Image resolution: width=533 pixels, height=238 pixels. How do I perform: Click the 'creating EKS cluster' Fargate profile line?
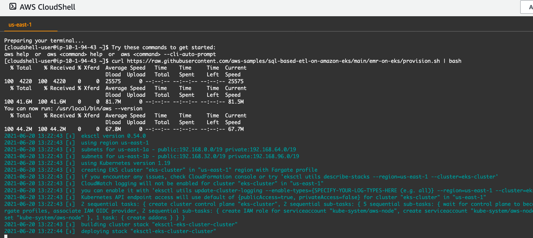[x=161, y=170]
